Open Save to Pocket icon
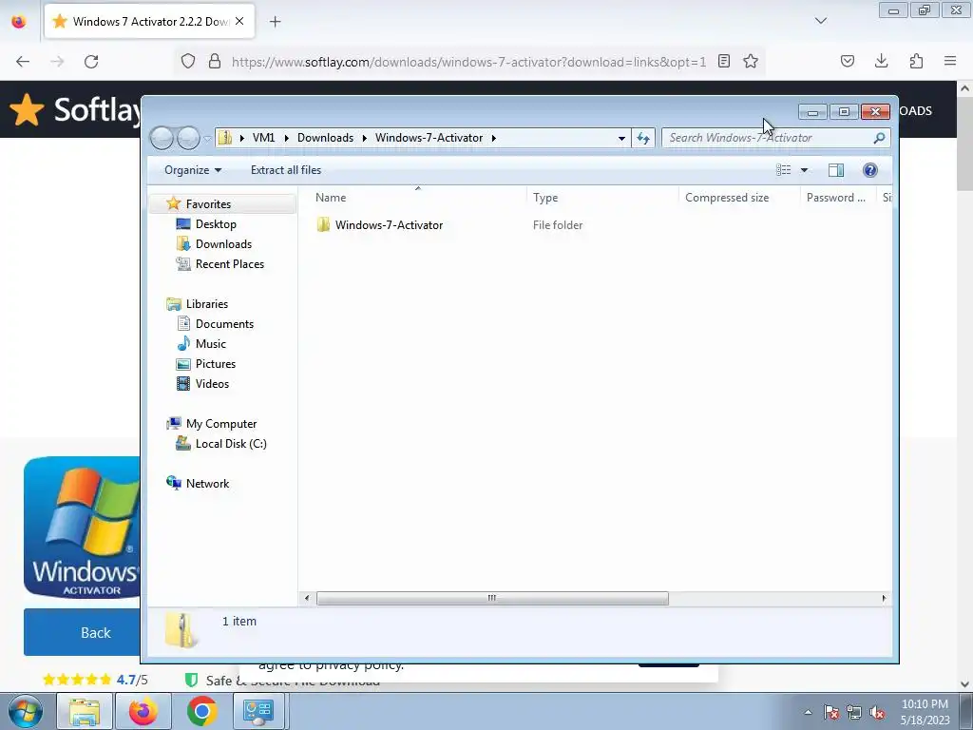 point(848,61)
